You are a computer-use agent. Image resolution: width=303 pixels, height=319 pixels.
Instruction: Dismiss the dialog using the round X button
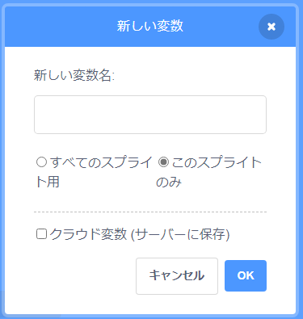[x=271, y=27]
